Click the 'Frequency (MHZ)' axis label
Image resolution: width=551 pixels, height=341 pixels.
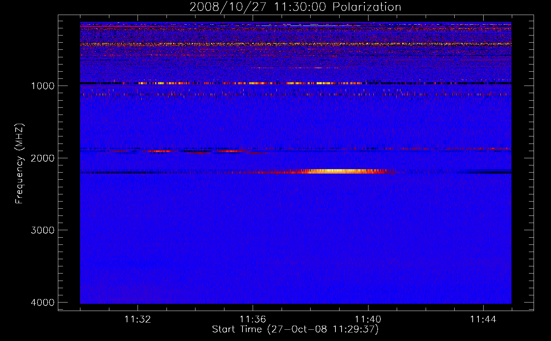click(x=20, y=164)
